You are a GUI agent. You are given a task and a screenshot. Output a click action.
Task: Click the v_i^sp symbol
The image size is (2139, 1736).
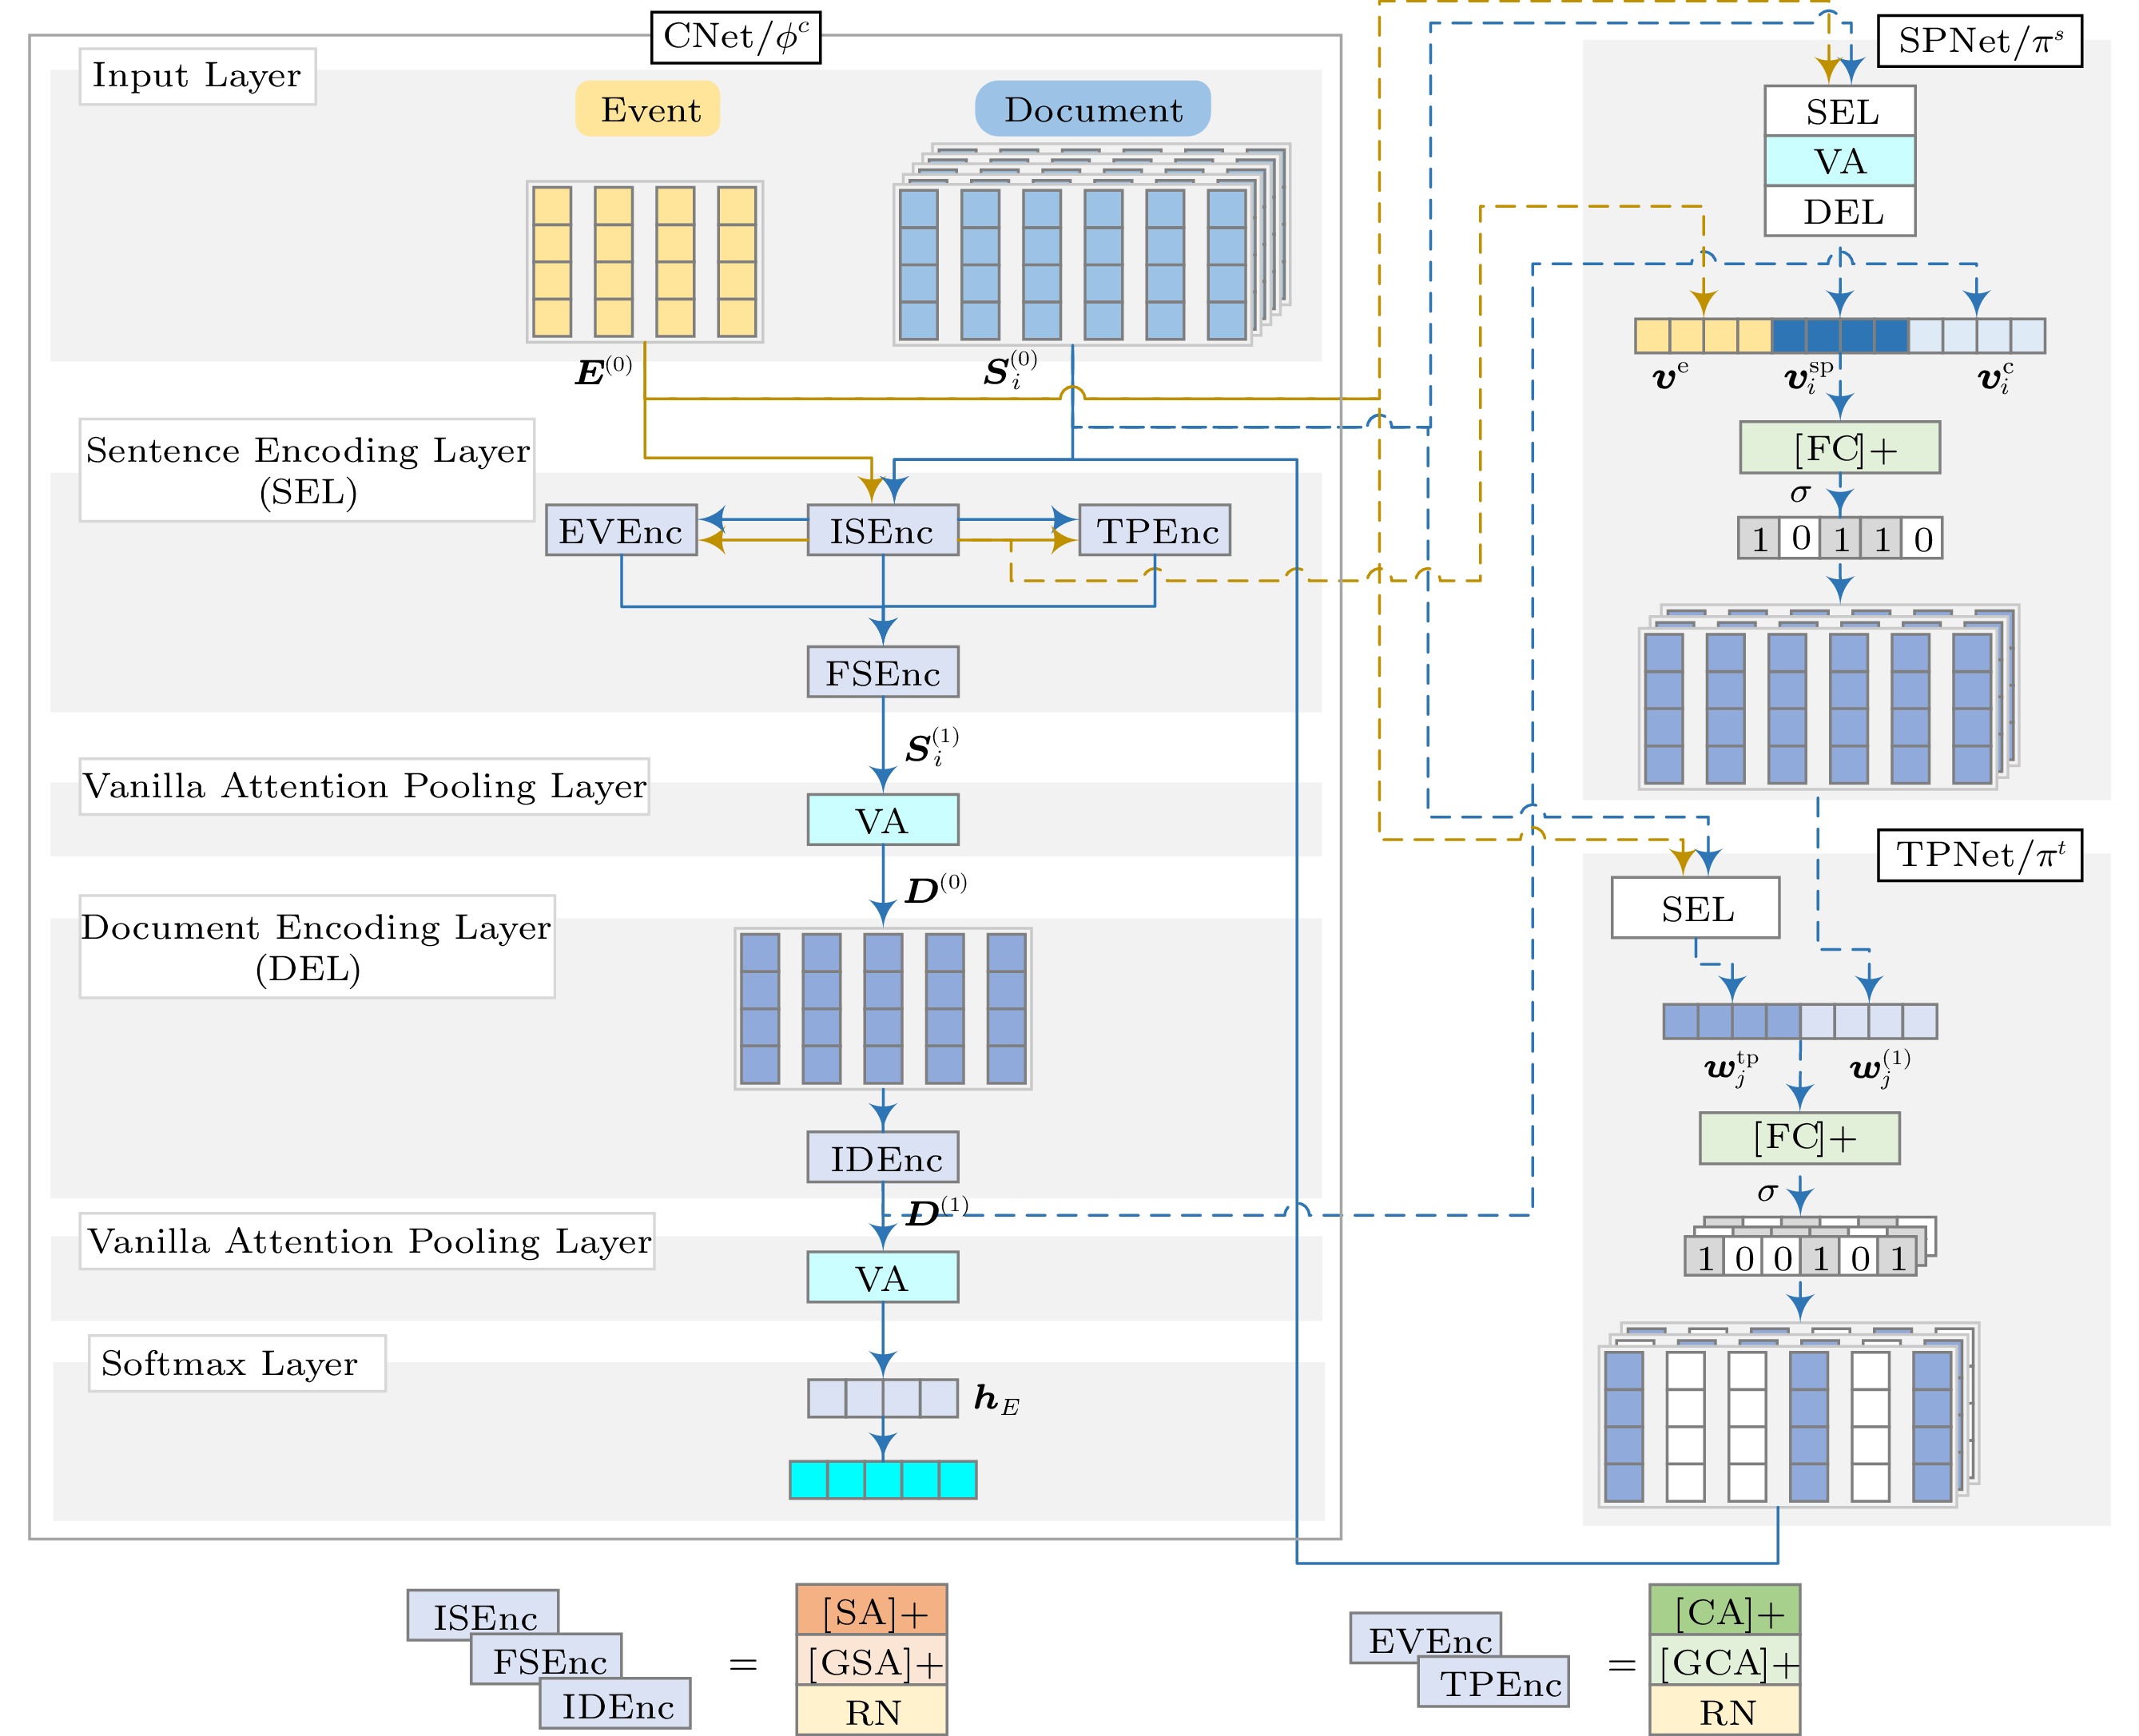pos(1809,376)
